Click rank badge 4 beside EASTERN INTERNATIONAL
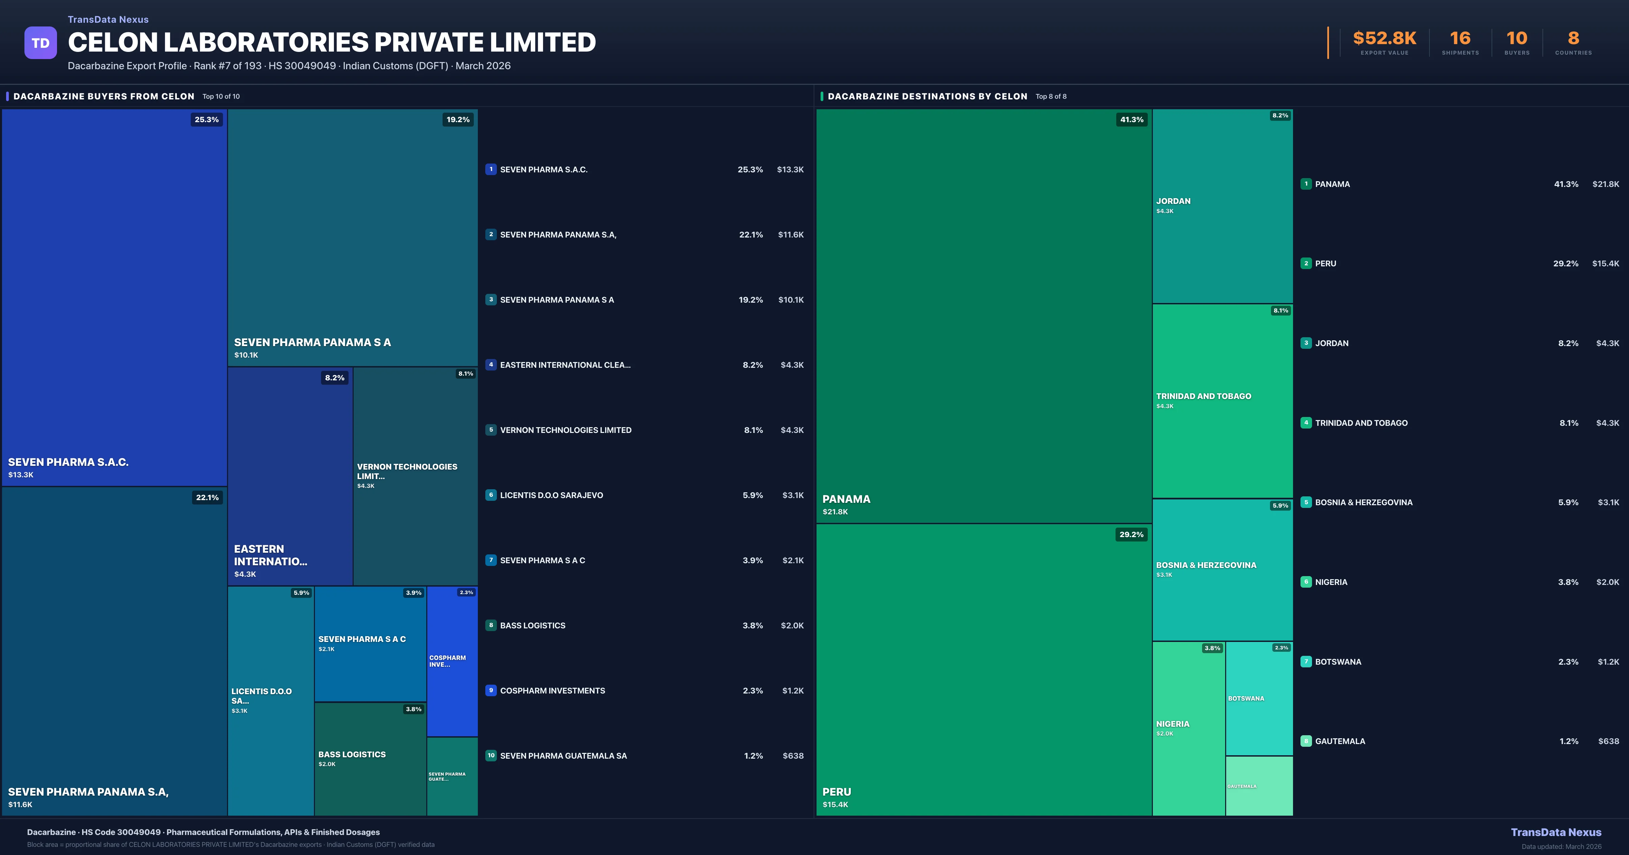The height and width of the screenshot is (855, 1629). (491, 364)
